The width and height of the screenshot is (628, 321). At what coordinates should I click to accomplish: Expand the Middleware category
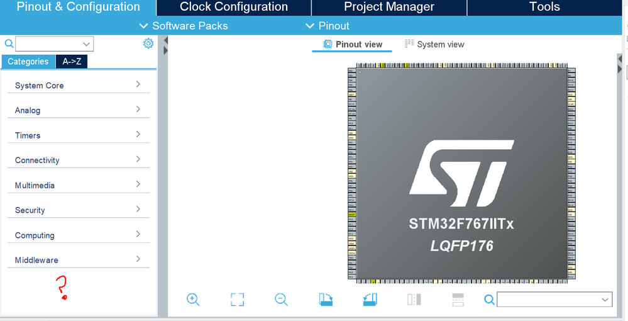click(x=79, y=259)
